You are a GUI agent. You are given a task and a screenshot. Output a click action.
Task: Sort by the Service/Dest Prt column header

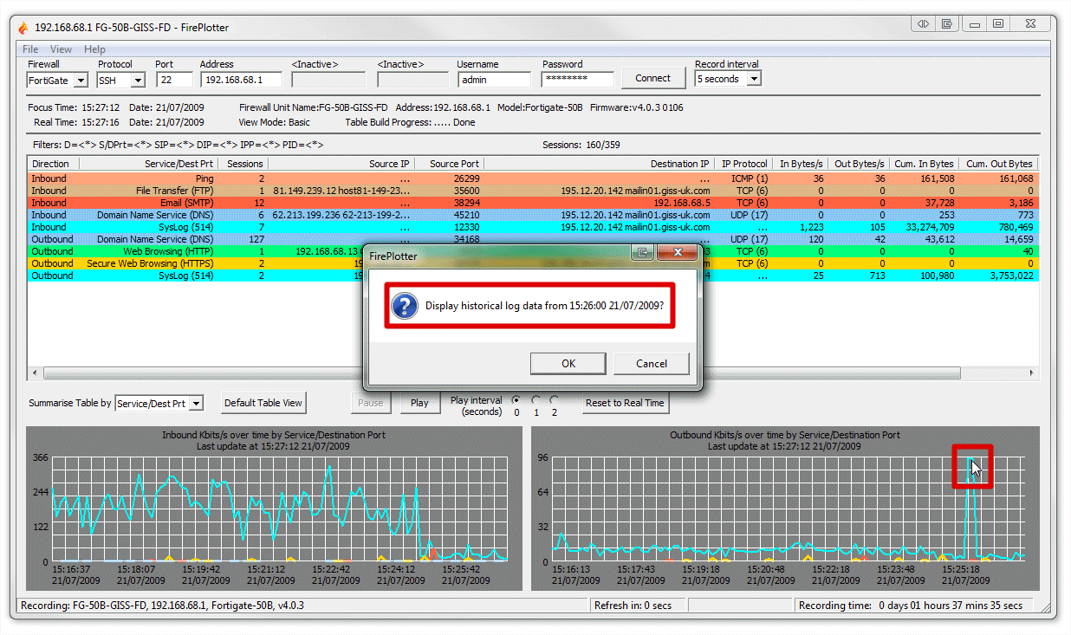148,164
